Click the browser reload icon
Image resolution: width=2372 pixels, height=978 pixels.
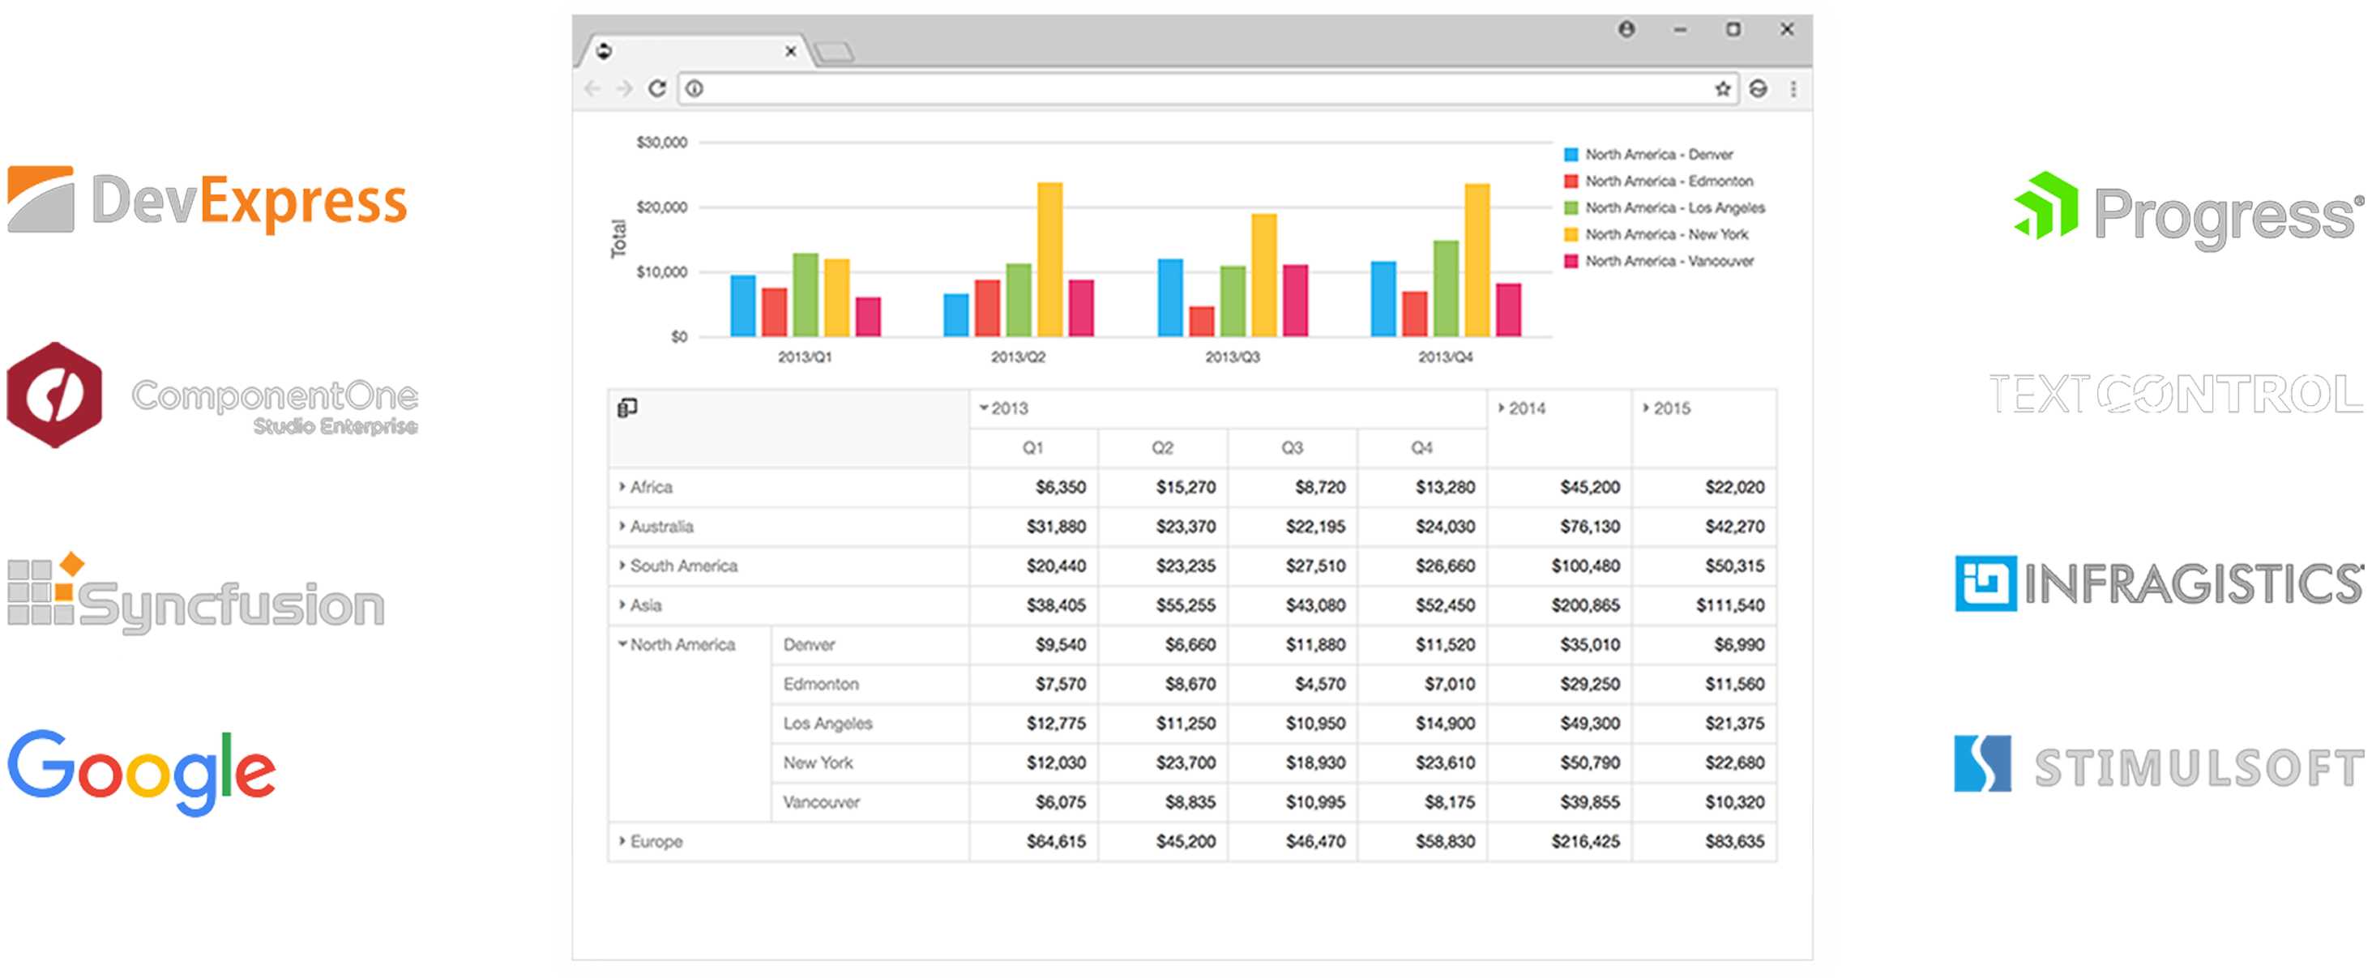pyautogui.click(x=656, y=88)
